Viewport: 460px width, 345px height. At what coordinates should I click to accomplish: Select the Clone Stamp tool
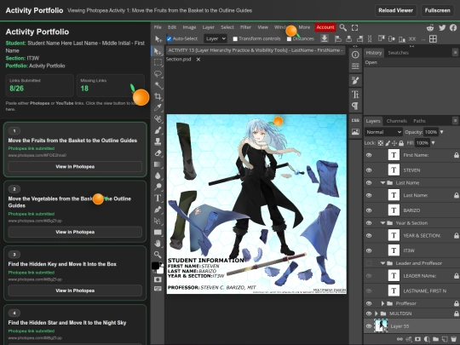(158, 141)
